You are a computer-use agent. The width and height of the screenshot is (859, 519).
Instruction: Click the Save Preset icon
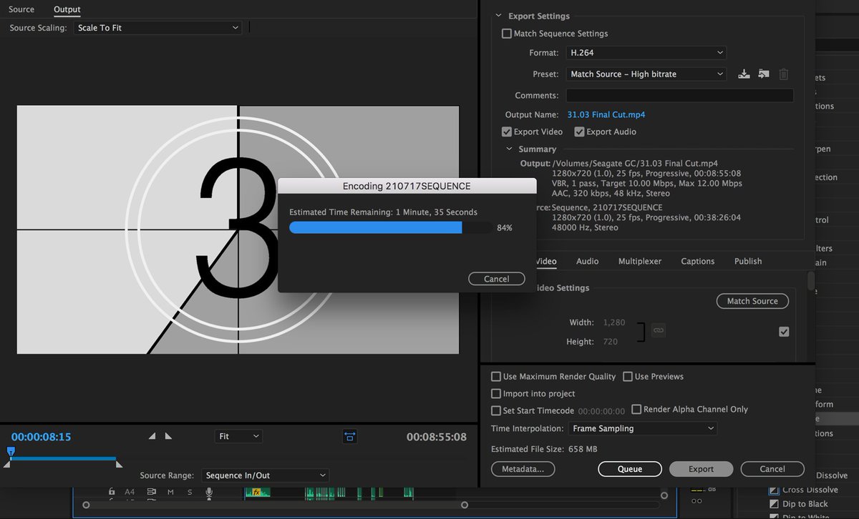tap(744, 74)
